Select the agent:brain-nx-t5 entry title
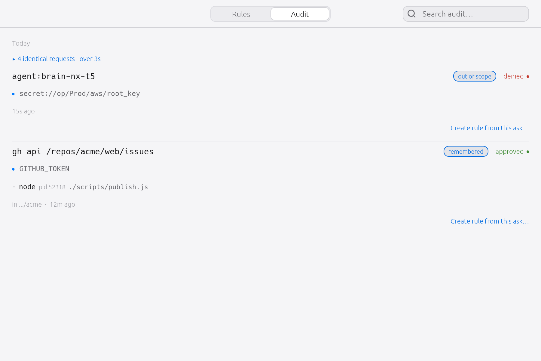Viewport: 541px width, 361px height. 53,76
